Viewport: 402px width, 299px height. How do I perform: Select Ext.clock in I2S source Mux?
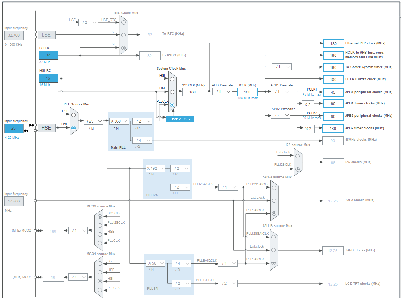coord(298,156)
